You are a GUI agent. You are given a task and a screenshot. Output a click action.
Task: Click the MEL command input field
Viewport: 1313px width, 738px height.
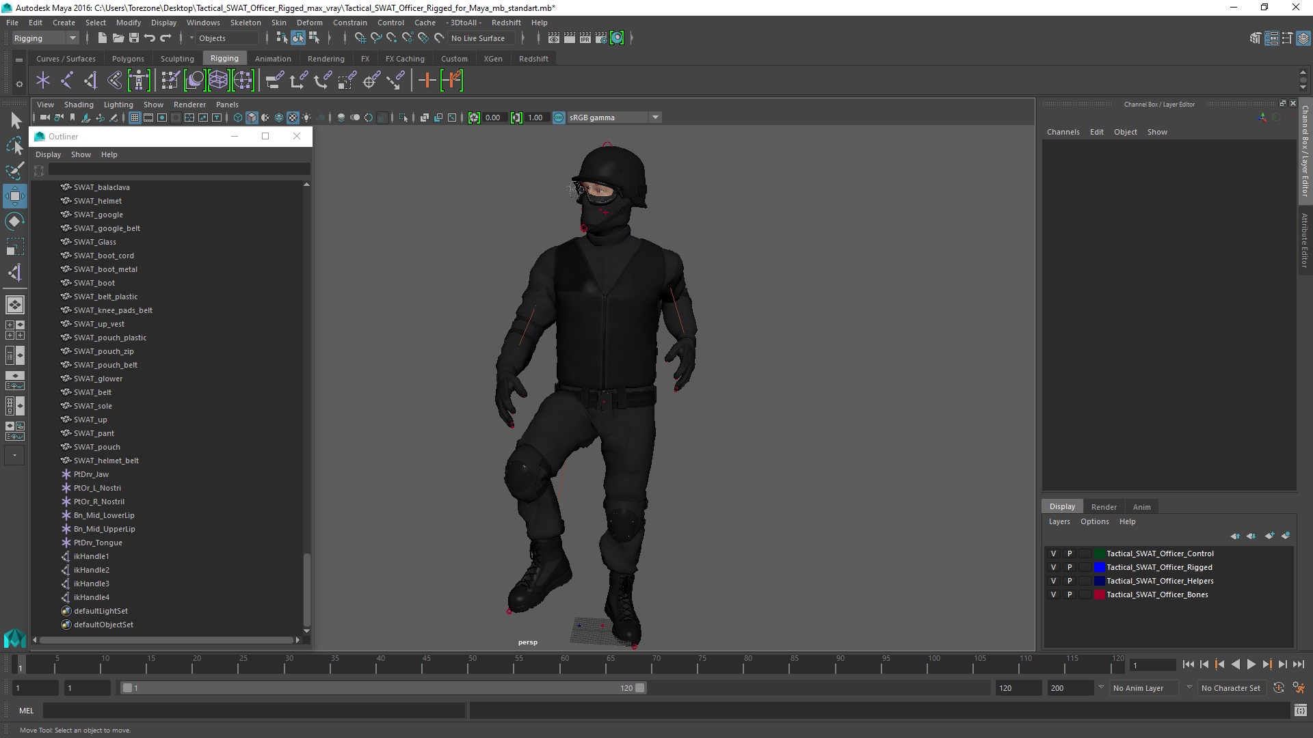point(253,711)
